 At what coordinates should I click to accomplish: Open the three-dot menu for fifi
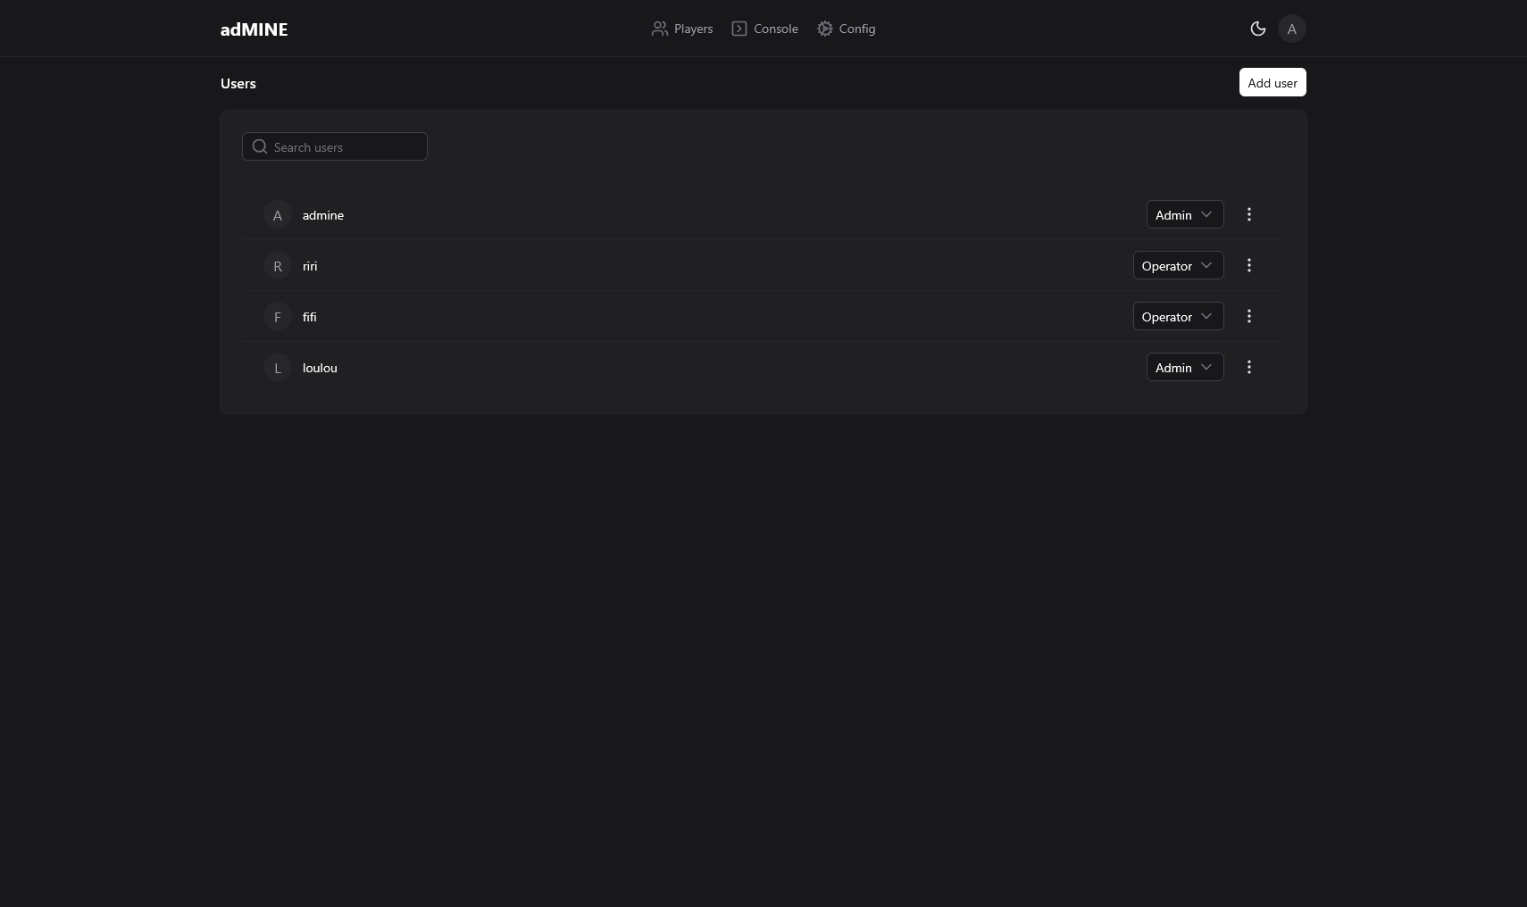(1248, 316)
